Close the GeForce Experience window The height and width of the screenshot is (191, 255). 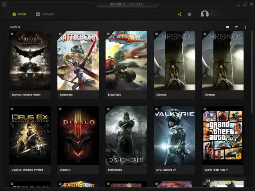(251, 4)
